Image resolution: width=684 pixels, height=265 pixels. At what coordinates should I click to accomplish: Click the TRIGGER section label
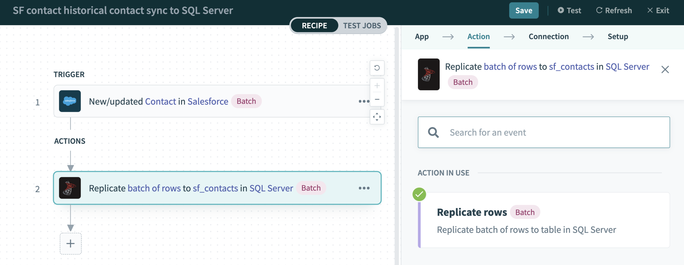click(69, 74)
